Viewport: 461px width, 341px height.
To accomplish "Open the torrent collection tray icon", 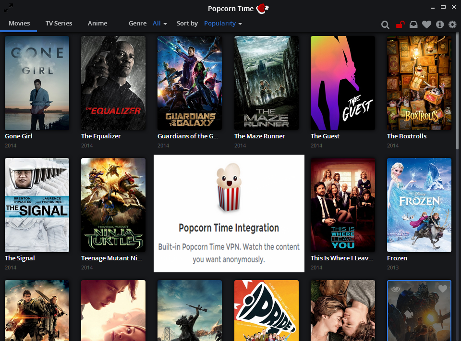I will [x=413, y=24].
